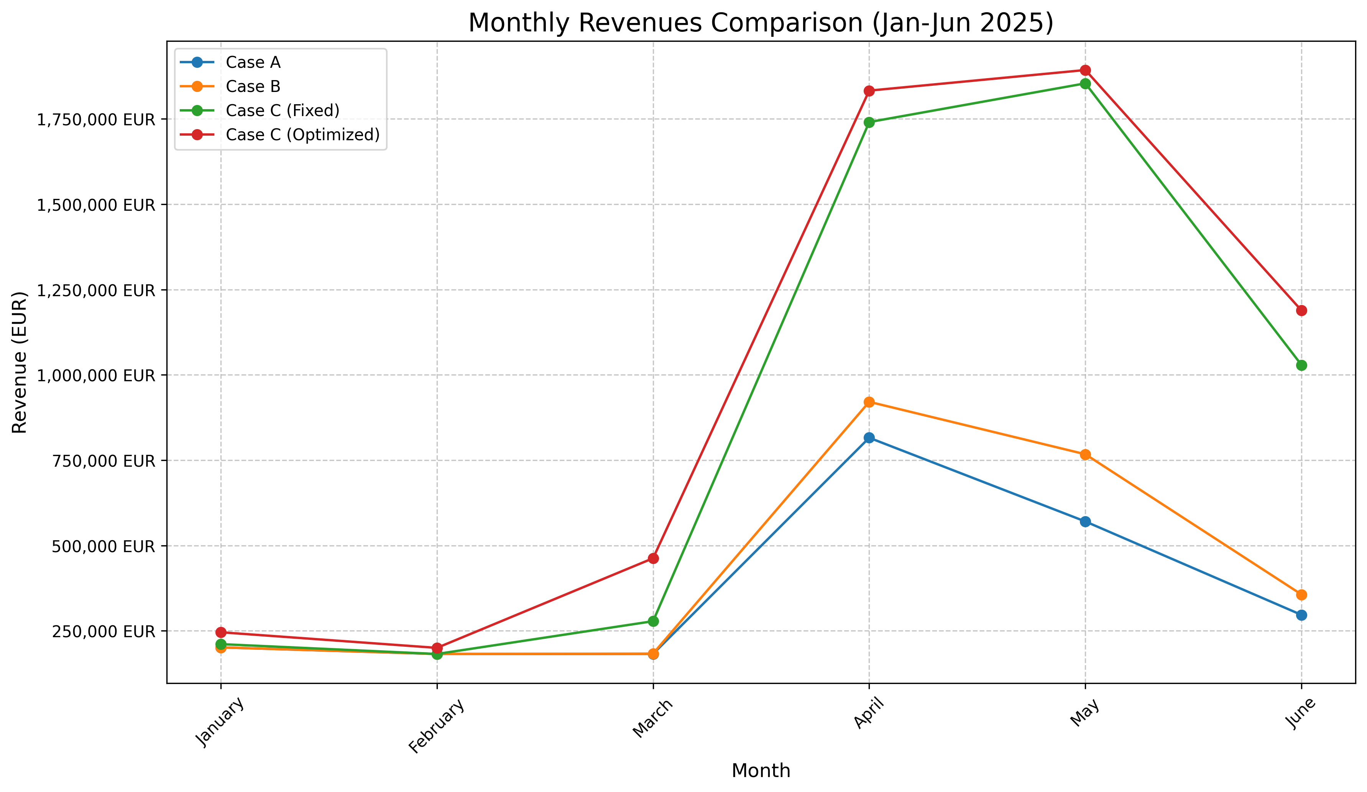Click the red May peak point
Viewport: 1367px width, 792px height.
(x=1085, y=71)
